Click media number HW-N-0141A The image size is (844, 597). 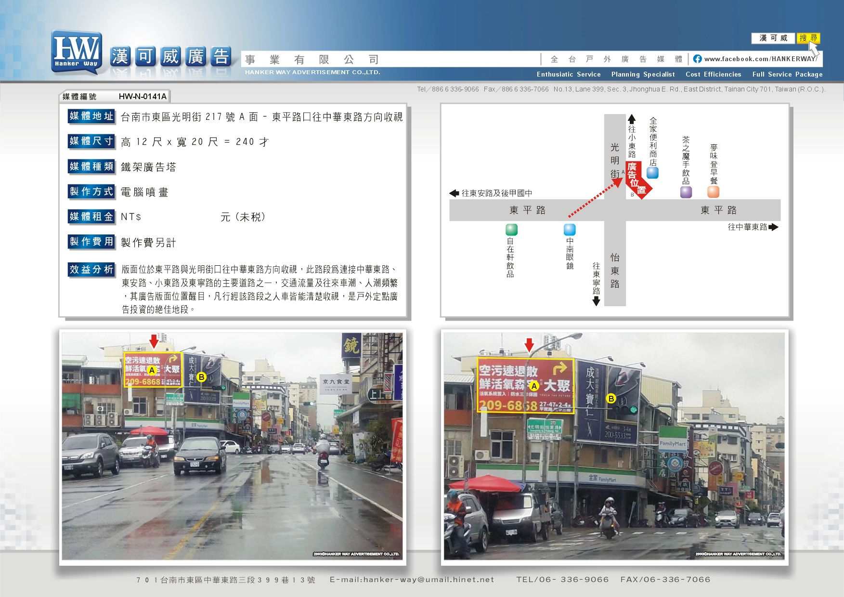coord(143,96)
